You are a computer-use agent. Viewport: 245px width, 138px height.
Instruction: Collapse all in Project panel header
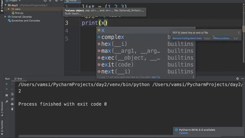[50, 1]
